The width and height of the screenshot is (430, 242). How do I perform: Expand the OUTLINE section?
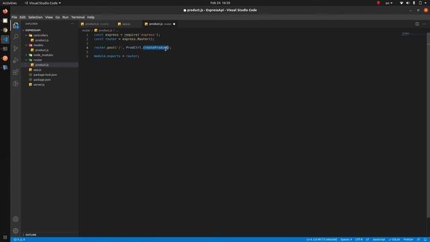pos(30,235)
